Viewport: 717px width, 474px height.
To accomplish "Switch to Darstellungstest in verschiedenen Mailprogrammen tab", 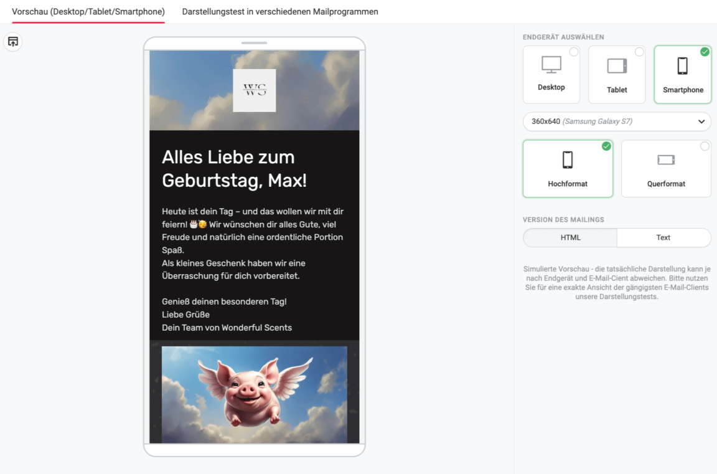I will 280,12.
